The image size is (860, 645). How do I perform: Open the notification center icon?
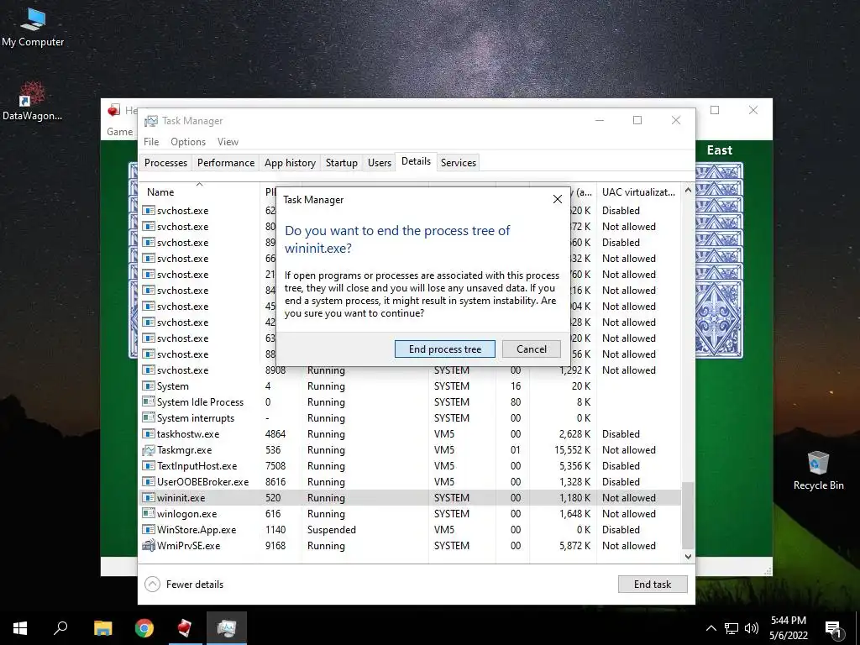point(833,630)
